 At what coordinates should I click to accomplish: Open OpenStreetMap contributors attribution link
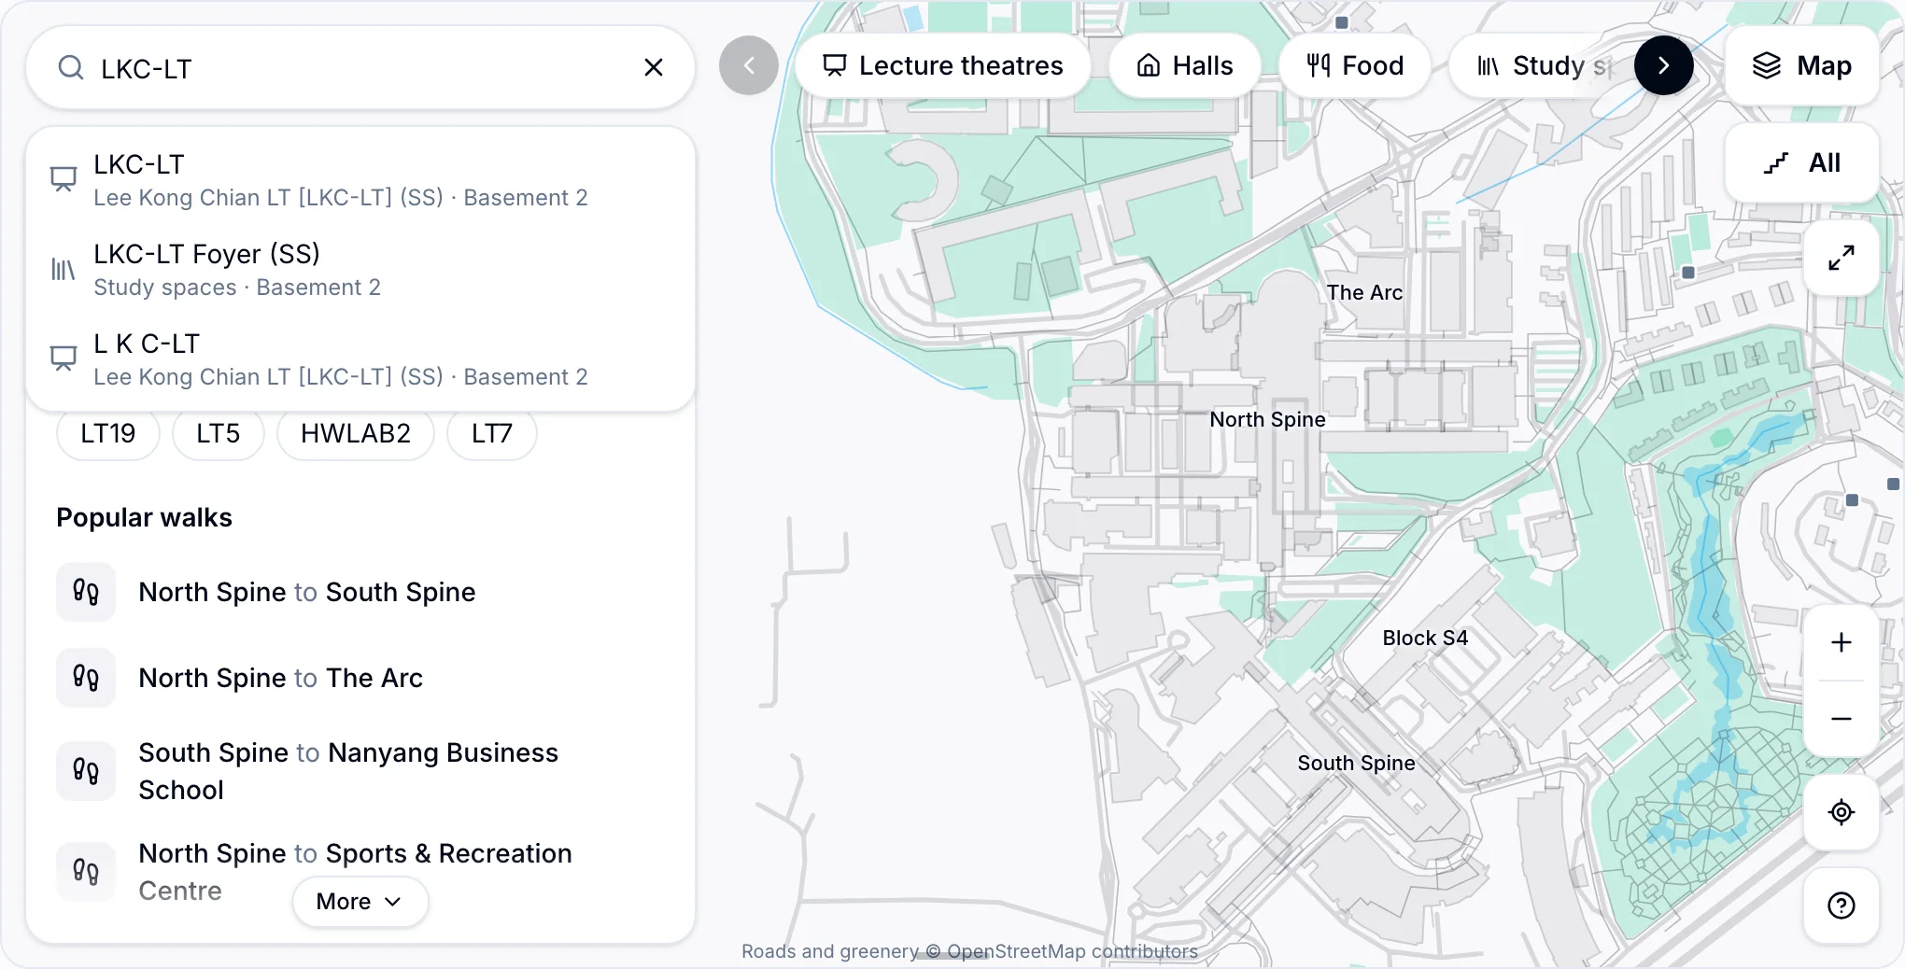(1072, 950)
